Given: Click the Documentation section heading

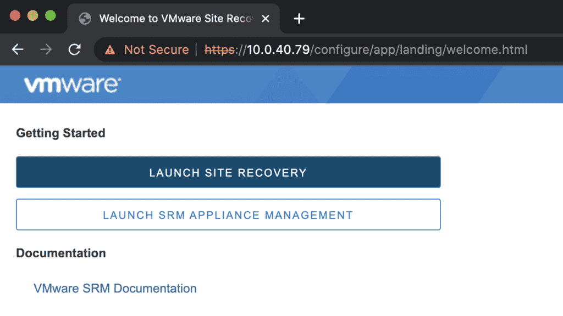Looking at the screenshot, I should tap(61, 253).
